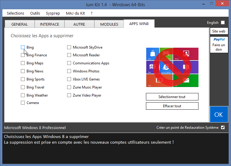The width and height of the screenshot is (231, 166).
Task: Open the question mark help menu
Action: click(92, 13)
